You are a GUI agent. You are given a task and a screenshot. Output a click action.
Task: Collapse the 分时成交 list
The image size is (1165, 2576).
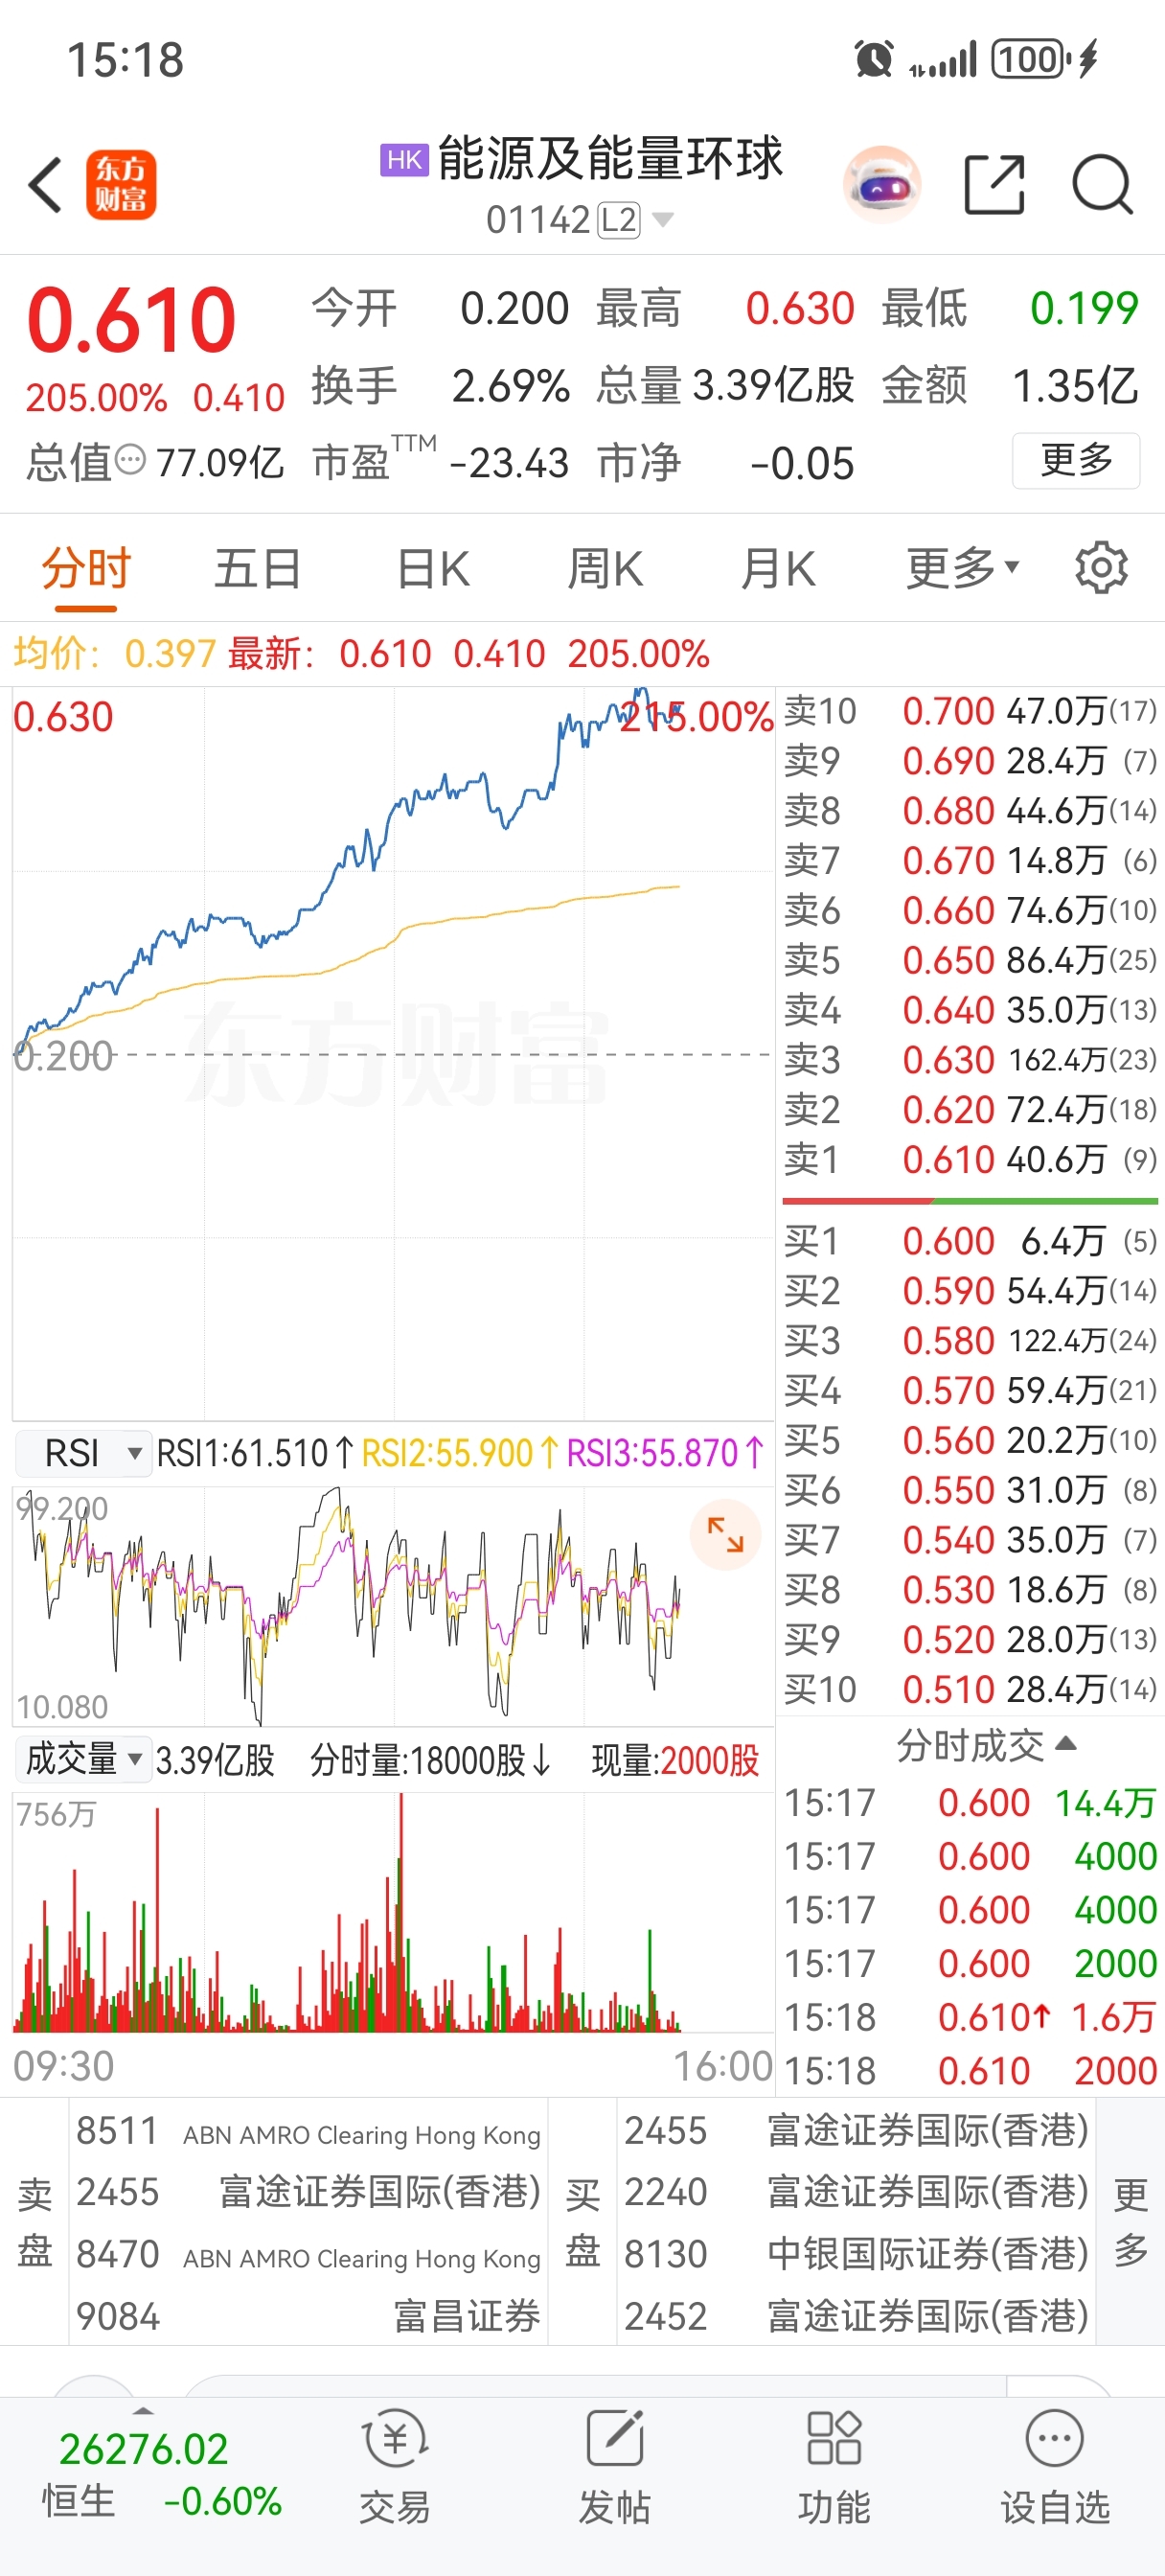(x=985, y=1745)
